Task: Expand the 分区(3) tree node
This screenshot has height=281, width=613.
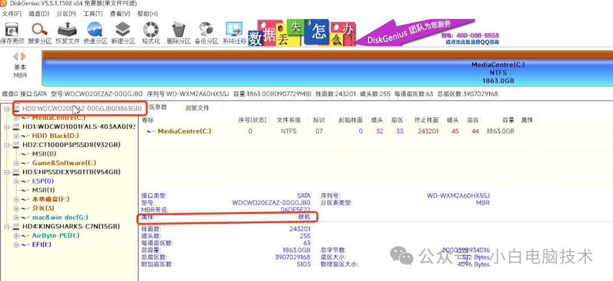Action: click(x=16, y=208)
